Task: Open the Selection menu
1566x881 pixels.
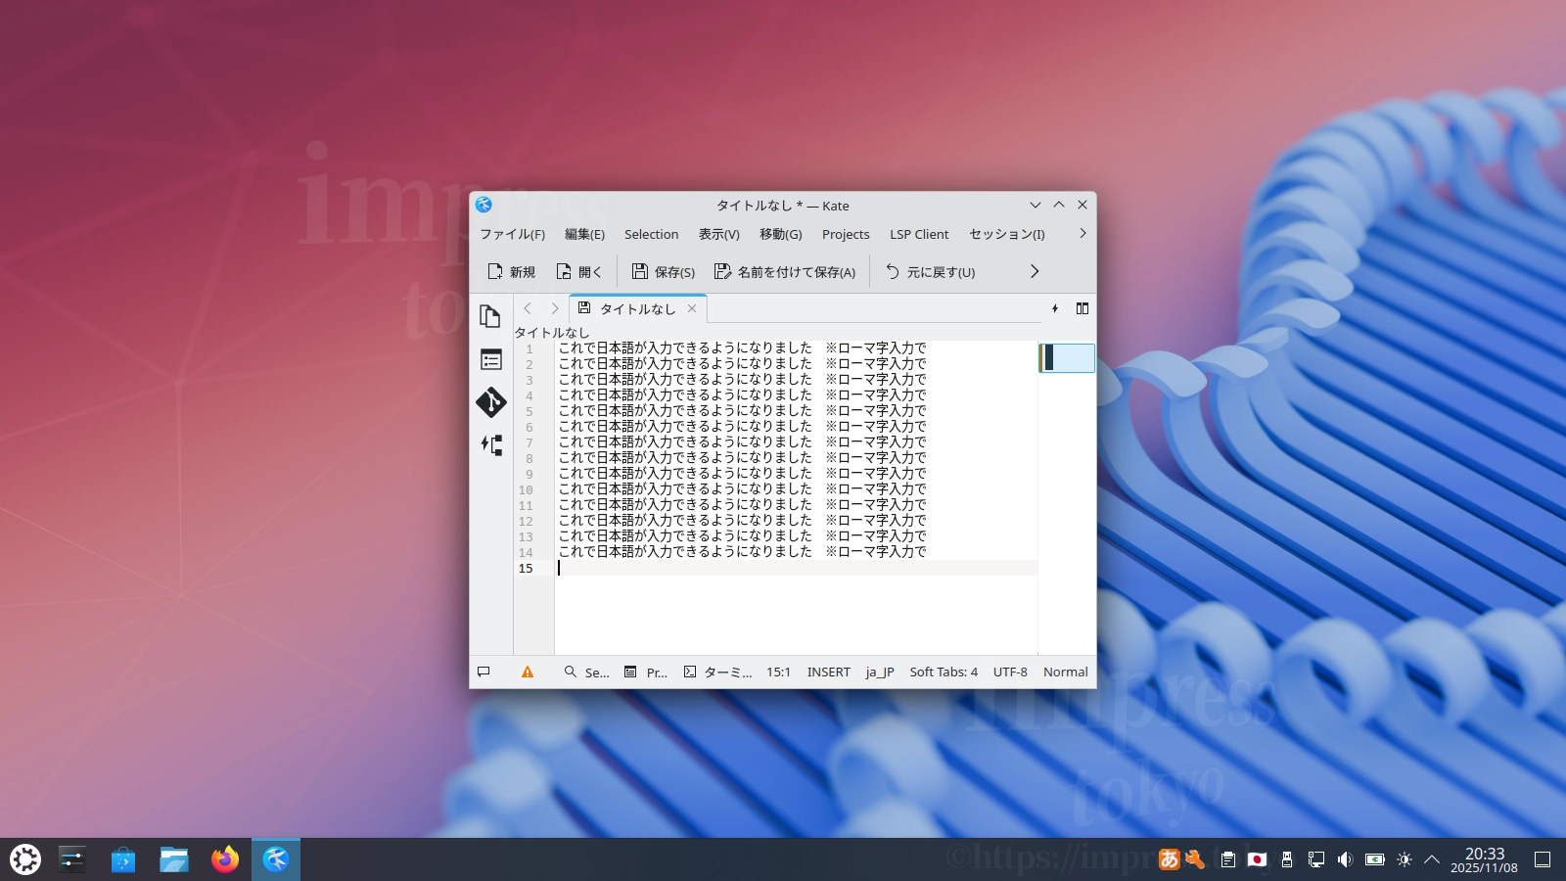Action: point(651,234)
